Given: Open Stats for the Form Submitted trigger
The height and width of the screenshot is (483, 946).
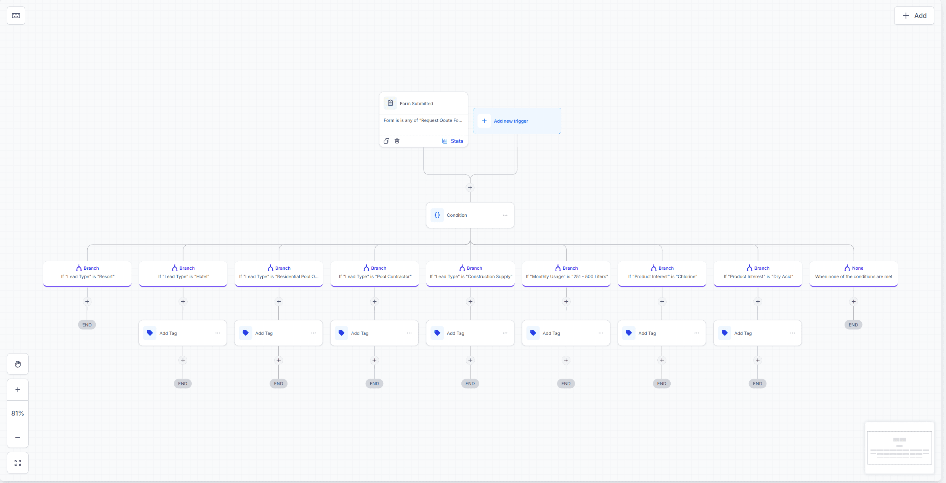Looking at the screenshot, I should click(x=453, y=141).
